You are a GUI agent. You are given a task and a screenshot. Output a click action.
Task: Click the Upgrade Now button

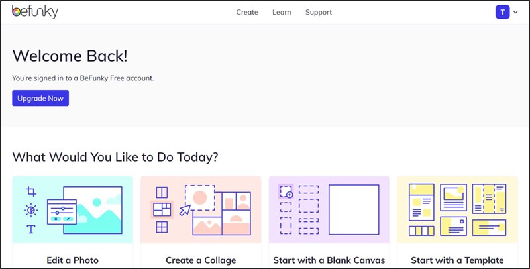tap(40, 98)
